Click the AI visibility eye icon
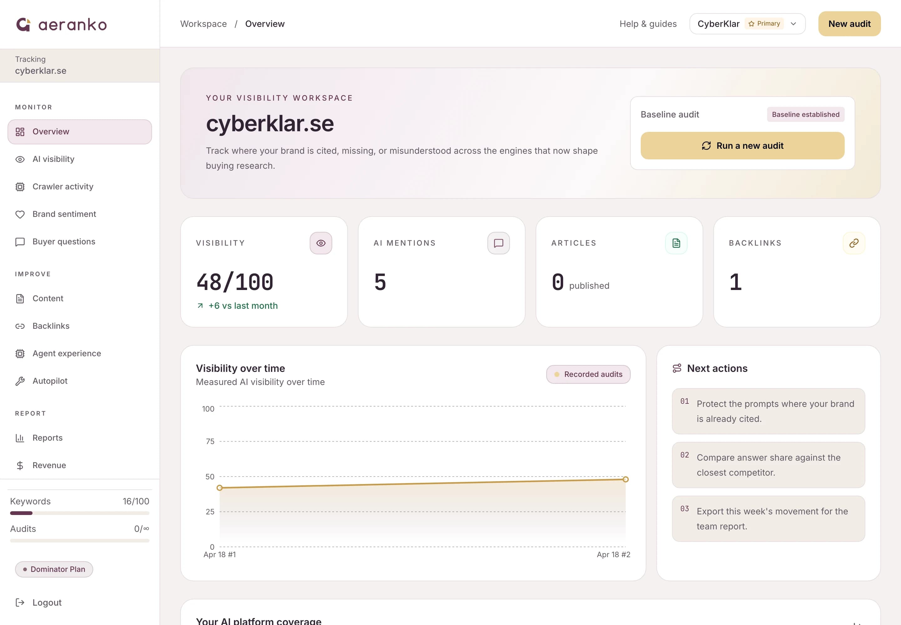 pyautogui.click(x=20, y=159)
